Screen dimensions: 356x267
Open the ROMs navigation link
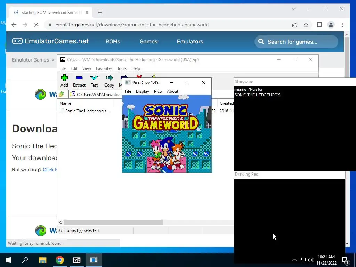pos(113,42)
